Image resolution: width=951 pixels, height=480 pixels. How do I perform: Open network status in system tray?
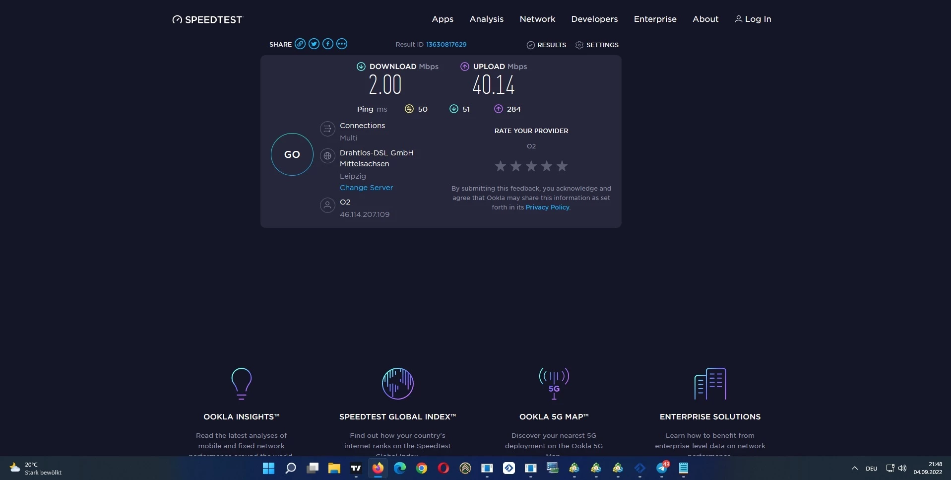(x=890, y=468)
